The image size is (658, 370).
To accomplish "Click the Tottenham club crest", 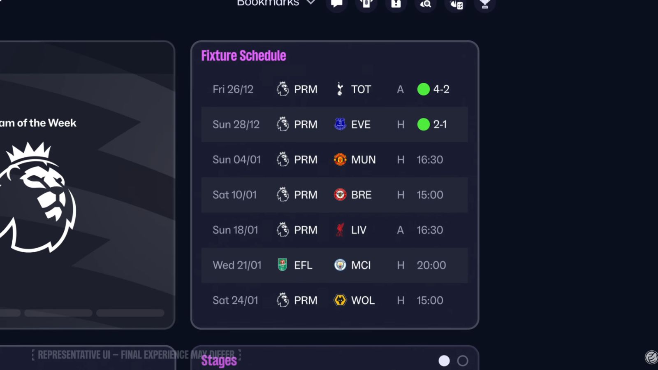I will pos(340,89).
